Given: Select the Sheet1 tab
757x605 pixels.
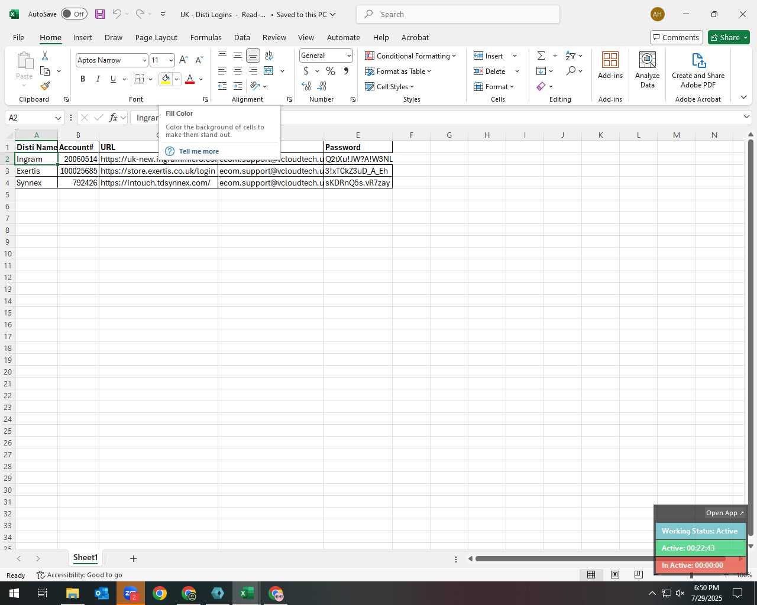Looking at the screenshot, I should click(85, 558).
